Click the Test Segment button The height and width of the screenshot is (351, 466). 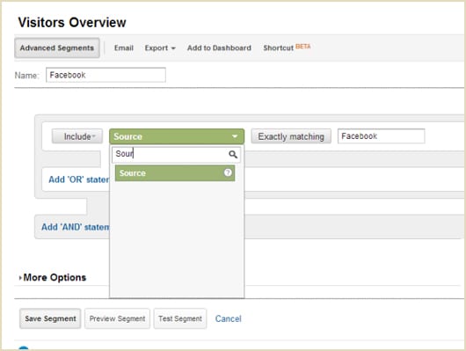pyautogui.click(x=180, y=318)
